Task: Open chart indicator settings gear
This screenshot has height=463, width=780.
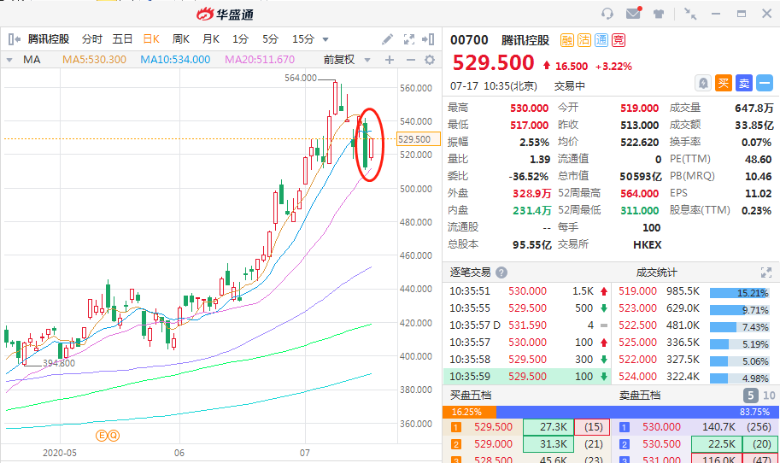Action: pos(430,60)
